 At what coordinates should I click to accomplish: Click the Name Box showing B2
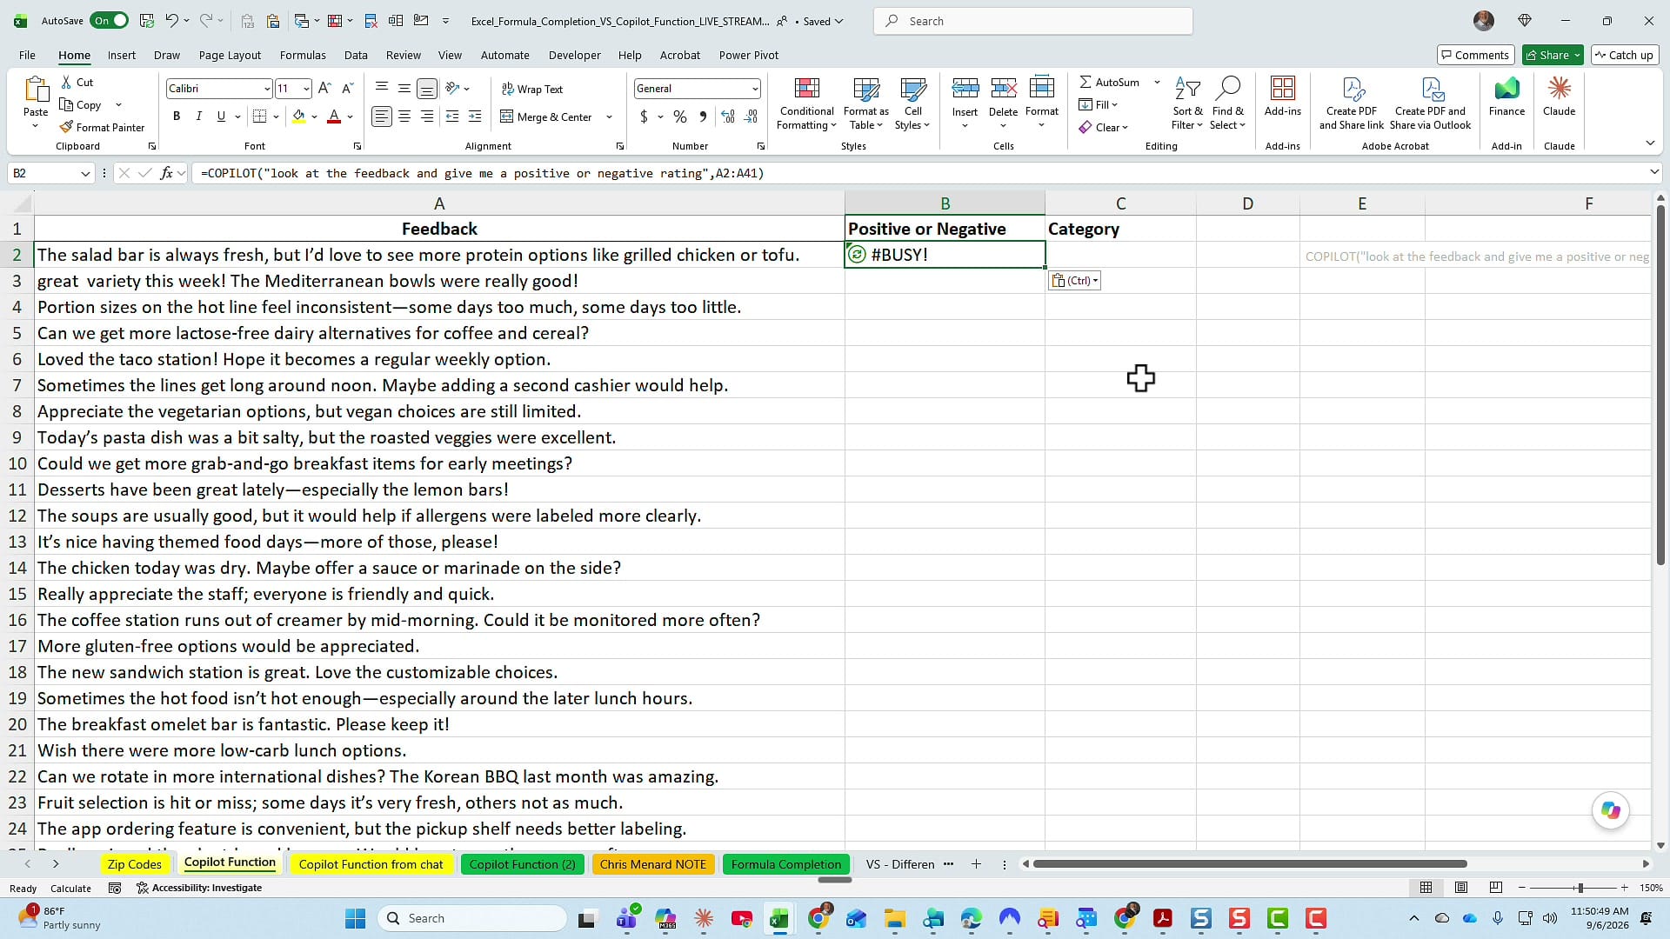50,173
